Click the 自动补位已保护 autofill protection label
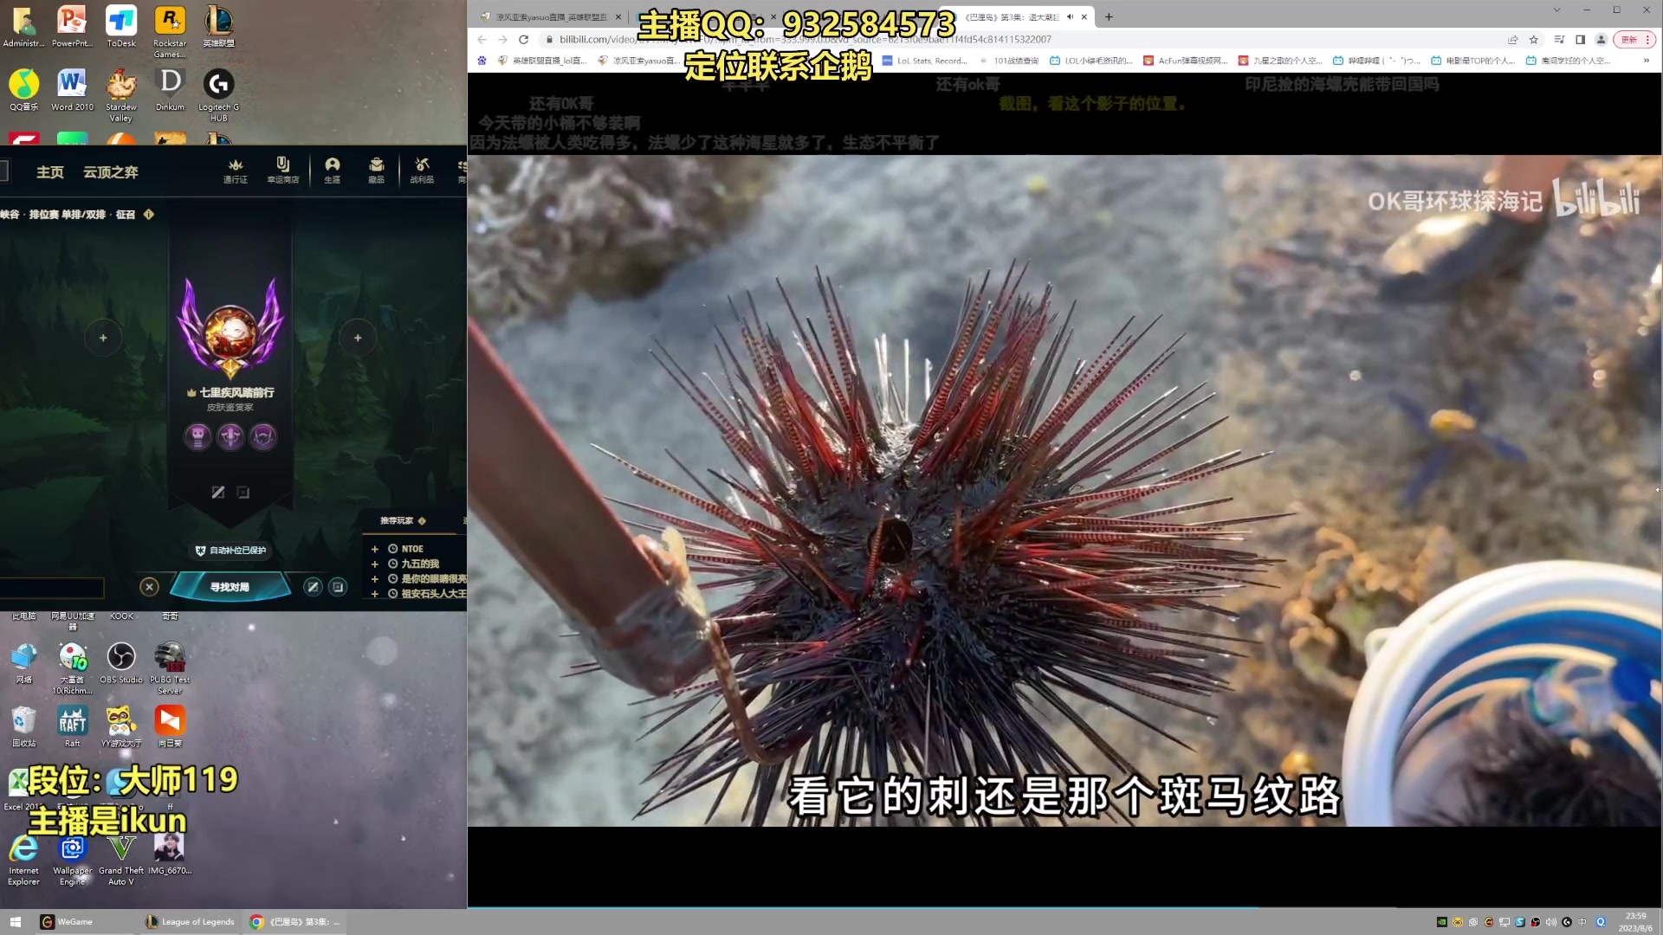 click(x=230, y=551)
